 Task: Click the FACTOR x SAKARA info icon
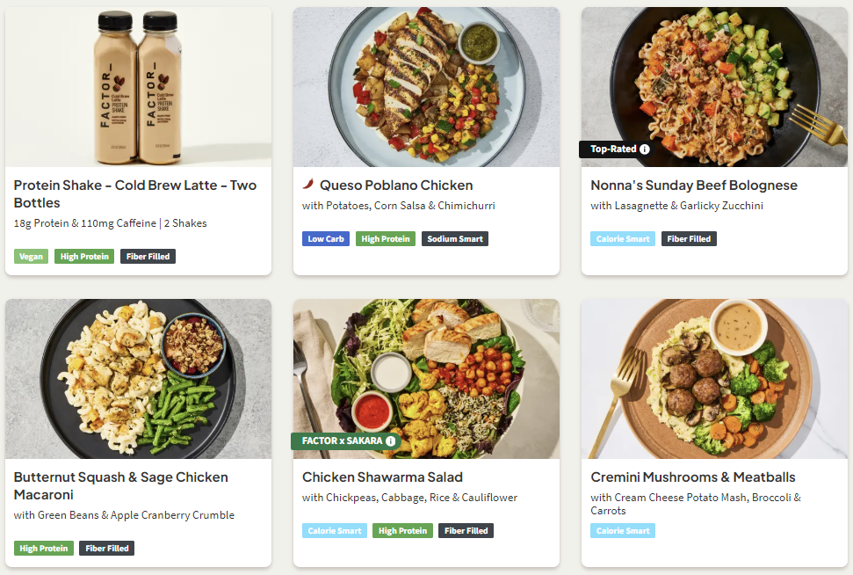point(391,441)
